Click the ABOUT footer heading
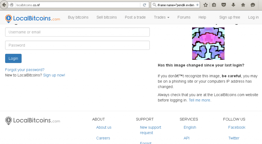Viewport: 262px width, 144px height. click(x=99, y=119)
